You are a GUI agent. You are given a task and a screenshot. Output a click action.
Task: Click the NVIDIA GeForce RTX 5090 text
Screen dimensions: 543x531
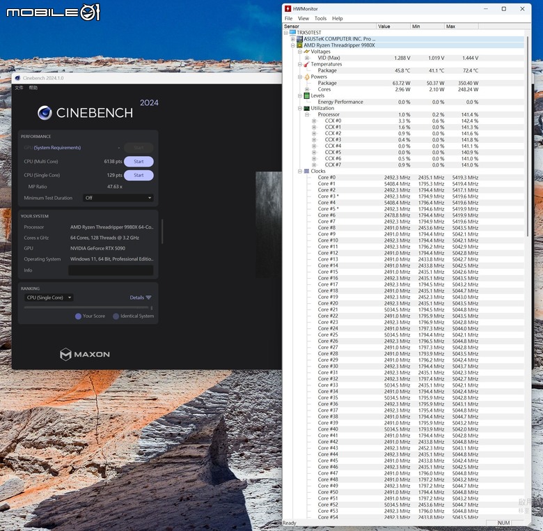pos(97,248)
